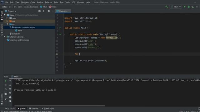
Task: Select the Main class in project tree
Action: tap(19, 30)
